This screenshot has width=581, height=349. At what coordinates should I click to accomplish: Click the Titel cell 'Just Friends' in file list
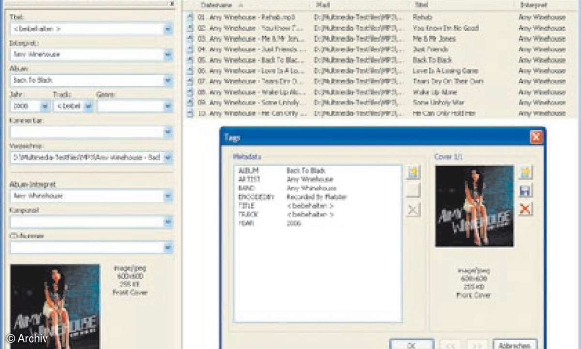(430, 49)
